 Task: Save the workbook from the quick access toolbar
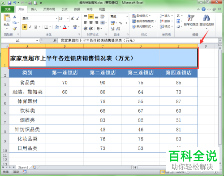click(9, 3)
